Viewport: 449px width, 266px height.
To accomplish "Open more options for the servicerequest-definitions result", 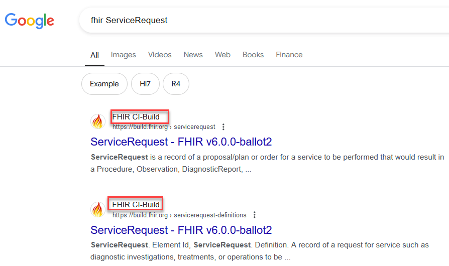I will pos(254,215).
